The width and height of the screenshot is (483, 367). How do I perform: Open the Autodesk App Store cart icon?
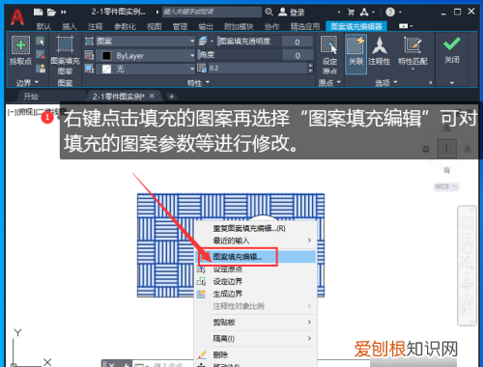[x=351, y=13]
